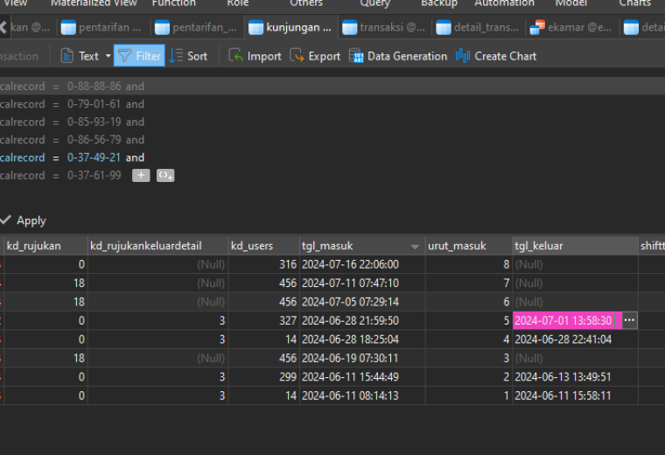Add a new filter condition with plus button
Image resolution: width=665 pixels, height=455 pixels.
pos(141,176)
